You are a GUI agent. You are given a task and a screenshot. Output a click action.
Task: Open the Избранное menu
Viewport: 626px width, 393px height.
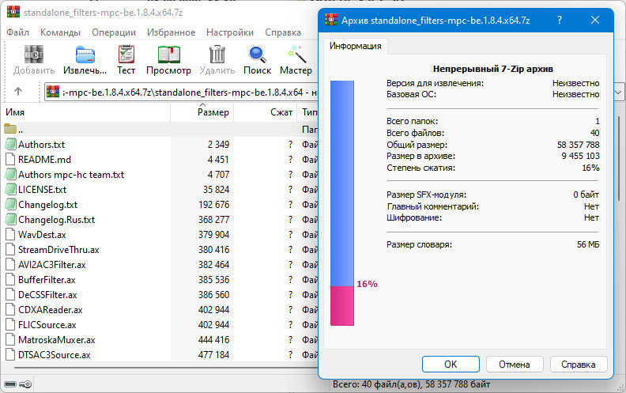172,32
